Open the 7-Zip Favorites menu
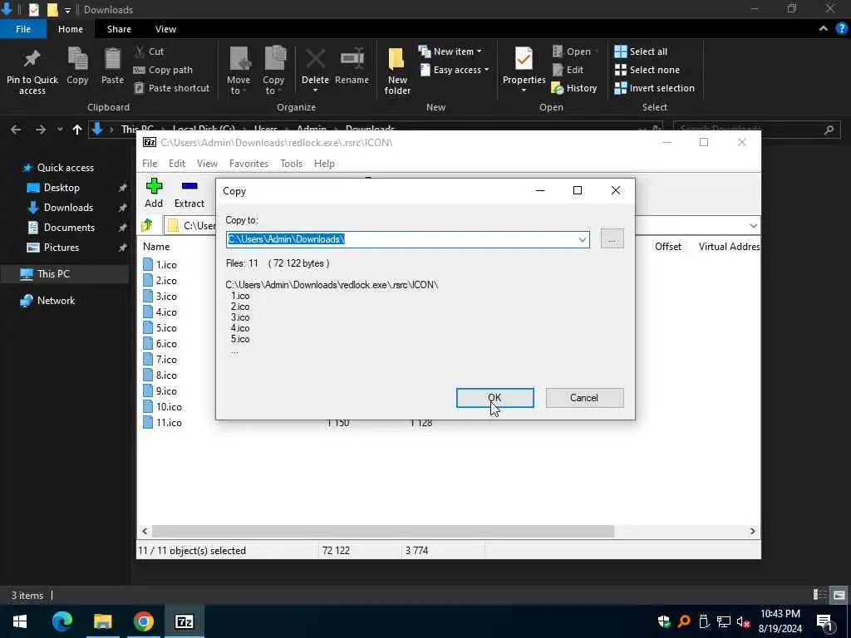851x638 pixels. click(248, 164)
